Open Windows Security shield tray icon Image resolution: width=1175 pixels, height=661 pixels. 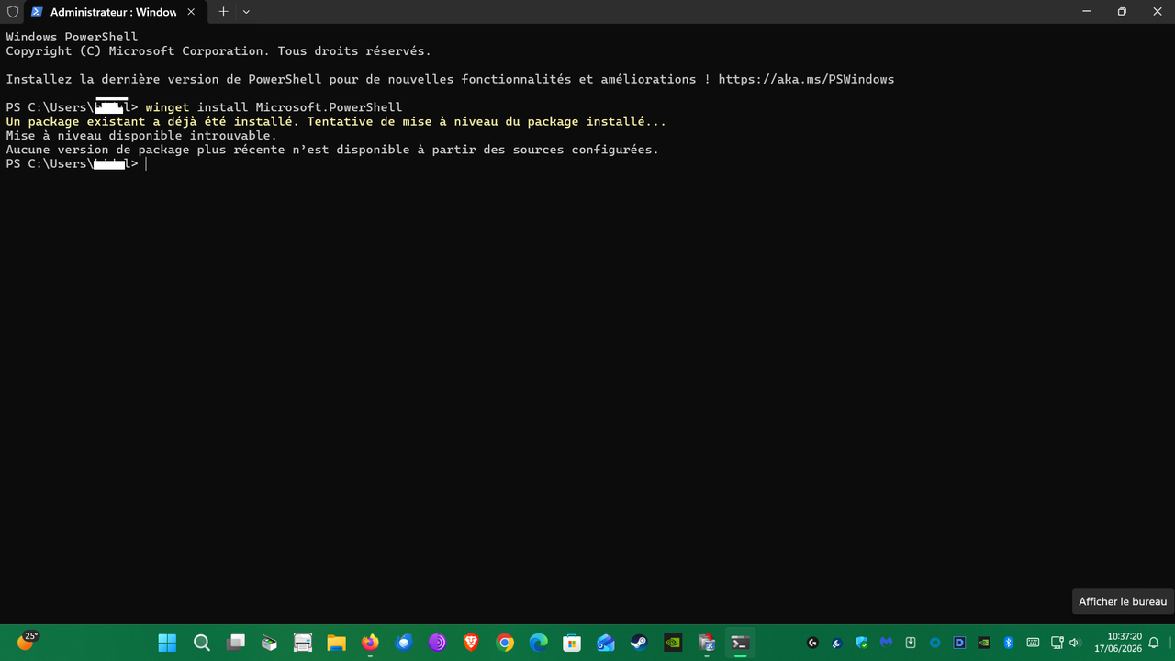(x=861, y=643)
